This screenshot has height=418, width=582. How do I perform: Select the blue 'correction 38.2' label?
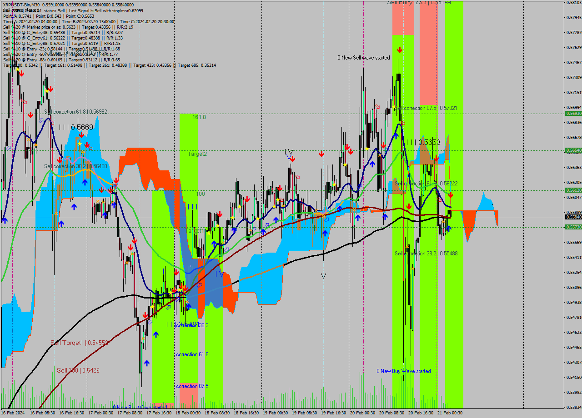pyautogui.click(x=192, y=325)
